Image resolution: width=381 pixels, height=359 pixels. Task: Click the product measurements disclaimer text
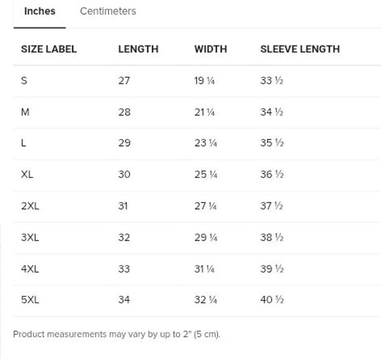pos(116,334)
